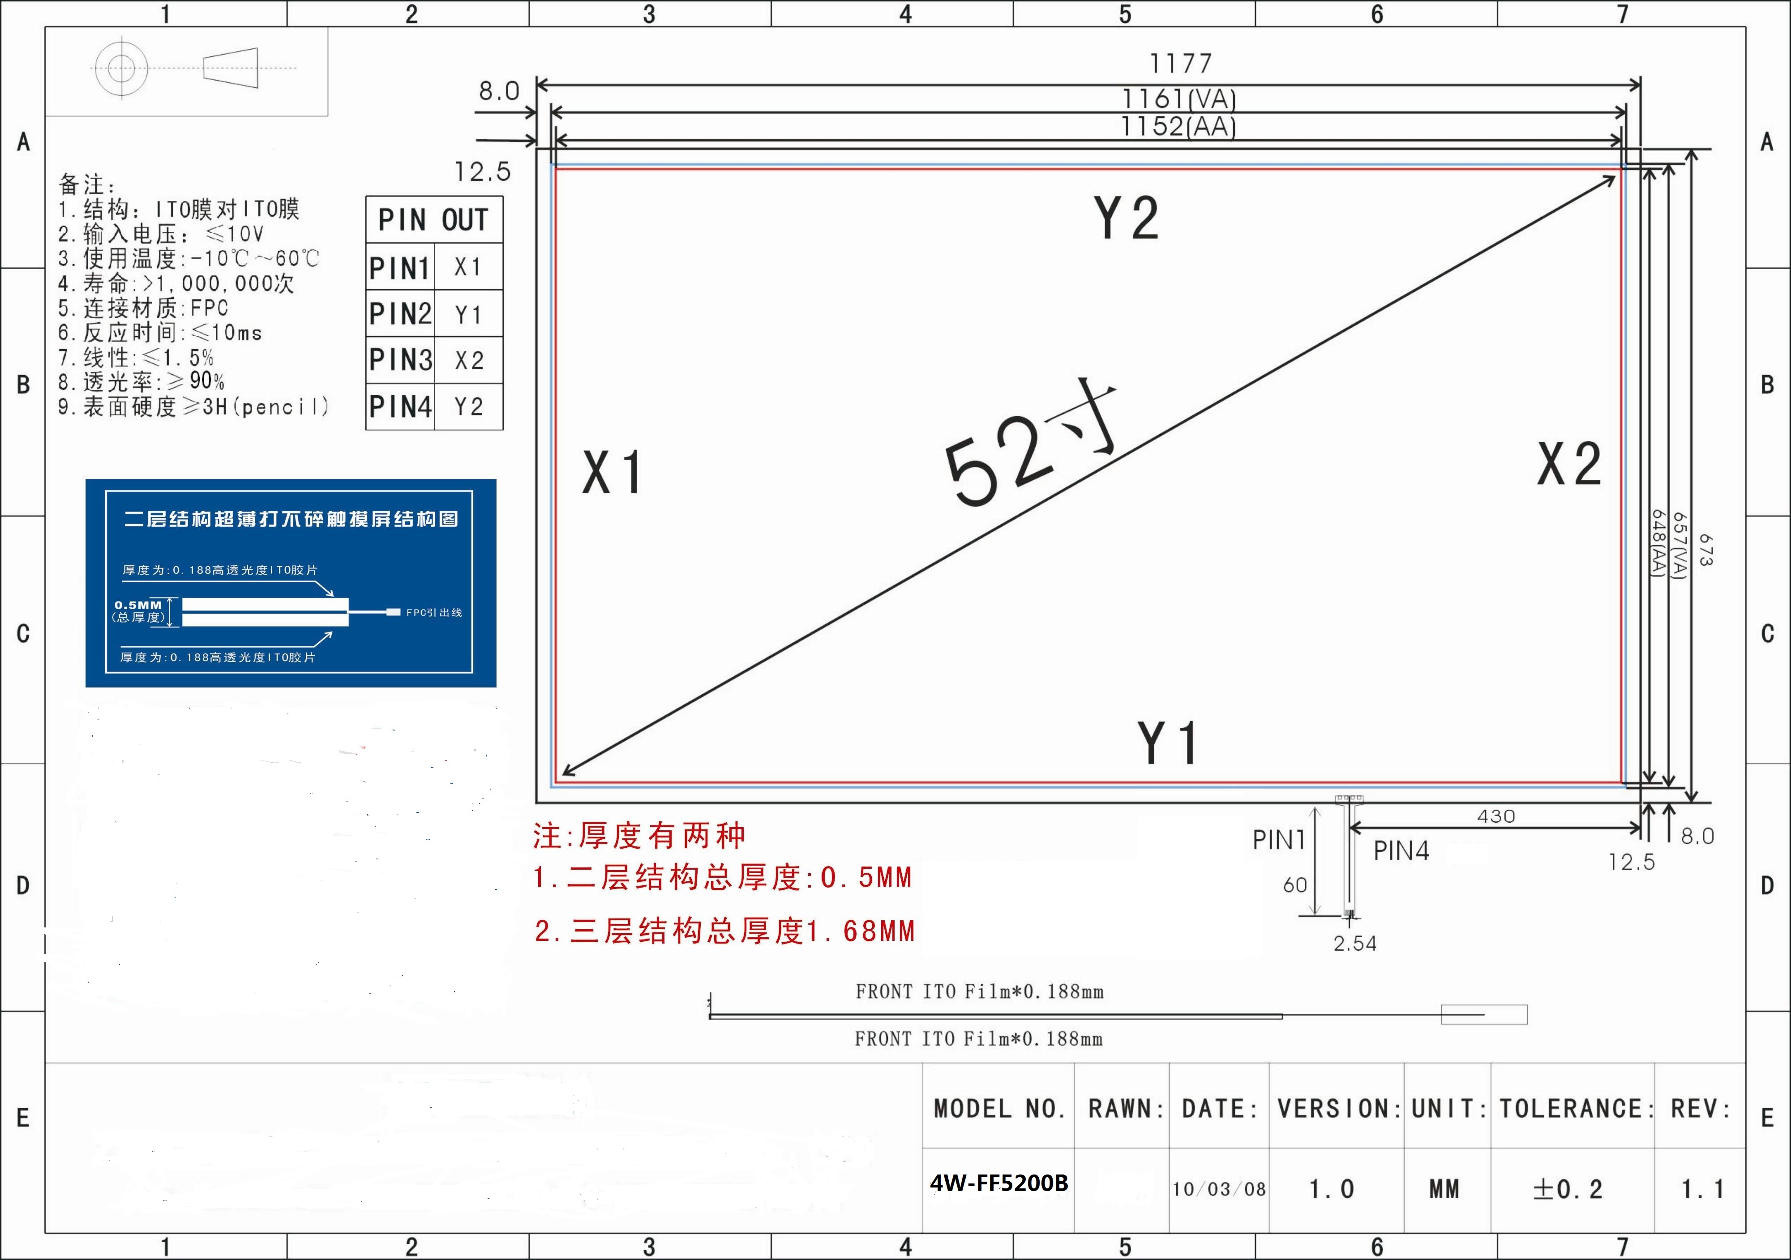1791x1260 pixels.
Task: Click the red 1.68MM thickness note
Action: 724,931
